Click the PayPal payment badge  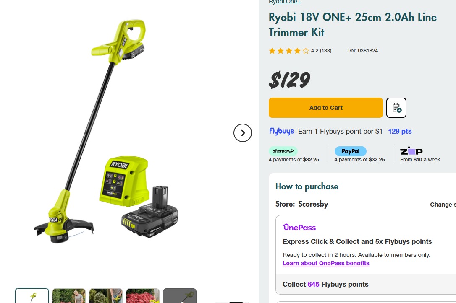pos(351,151)
